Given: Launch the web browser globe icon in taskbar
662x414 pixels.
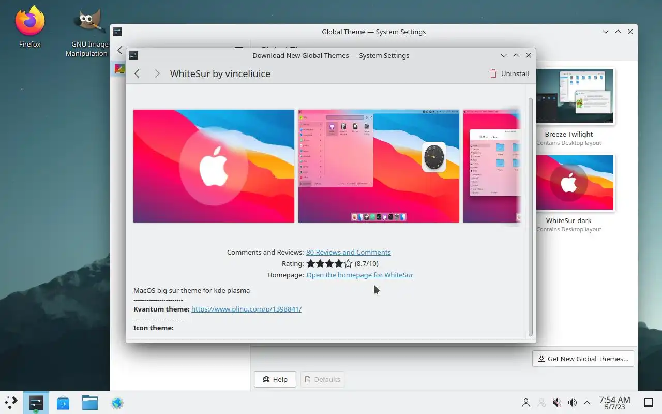Looking at the screenshot, I should click(117, 403).
